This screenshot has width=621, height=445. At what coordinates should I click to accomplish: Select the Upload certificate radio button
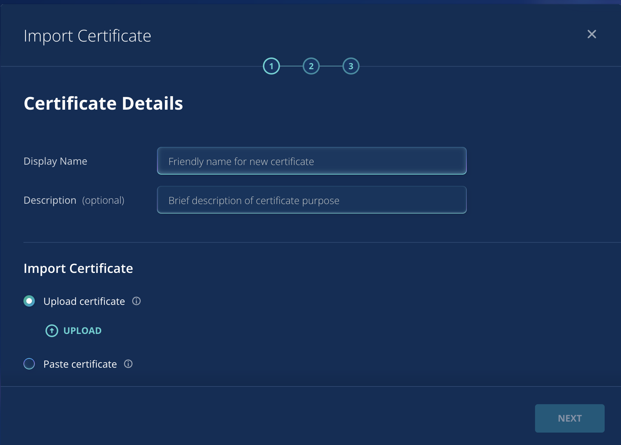tap(29, 301)
